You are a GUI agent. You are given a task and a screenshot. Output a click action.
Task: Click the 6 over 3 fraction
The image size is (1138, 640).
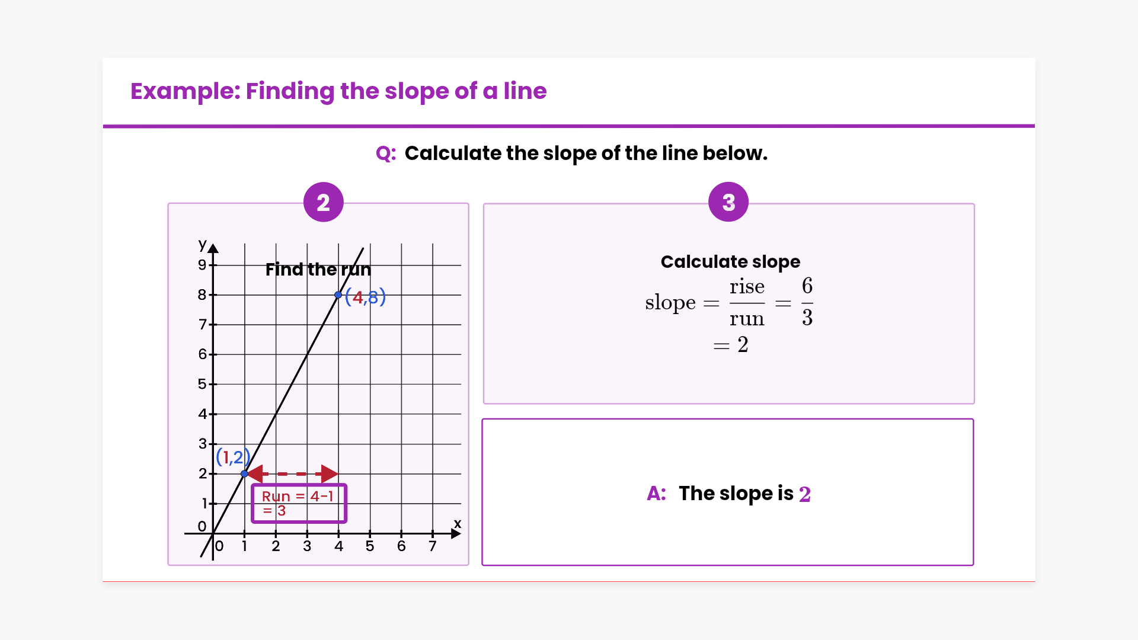click(x=807, y=302)
